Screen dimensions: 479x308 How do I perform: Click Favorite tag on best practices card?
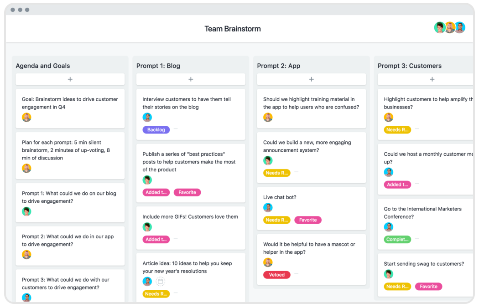(187, 192)
